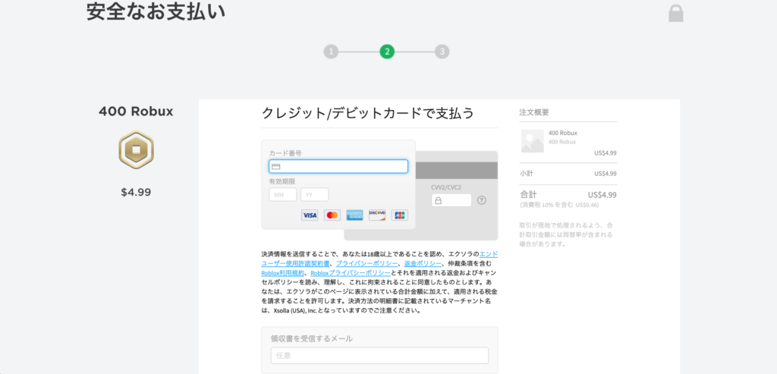Open the CVV help question mark
Viewport: 777px width, 374px height.
pyautogui.click(x=482, y=200)
